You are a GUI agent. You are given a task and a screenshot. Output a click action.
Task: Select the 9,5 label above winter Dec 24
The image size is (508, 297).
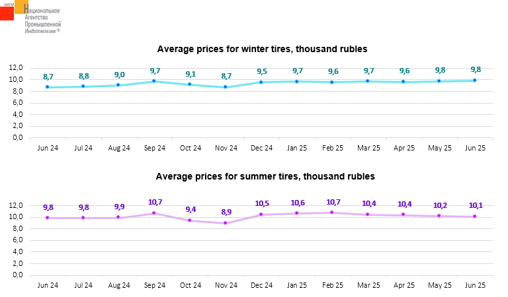click(x=262, y=71)
